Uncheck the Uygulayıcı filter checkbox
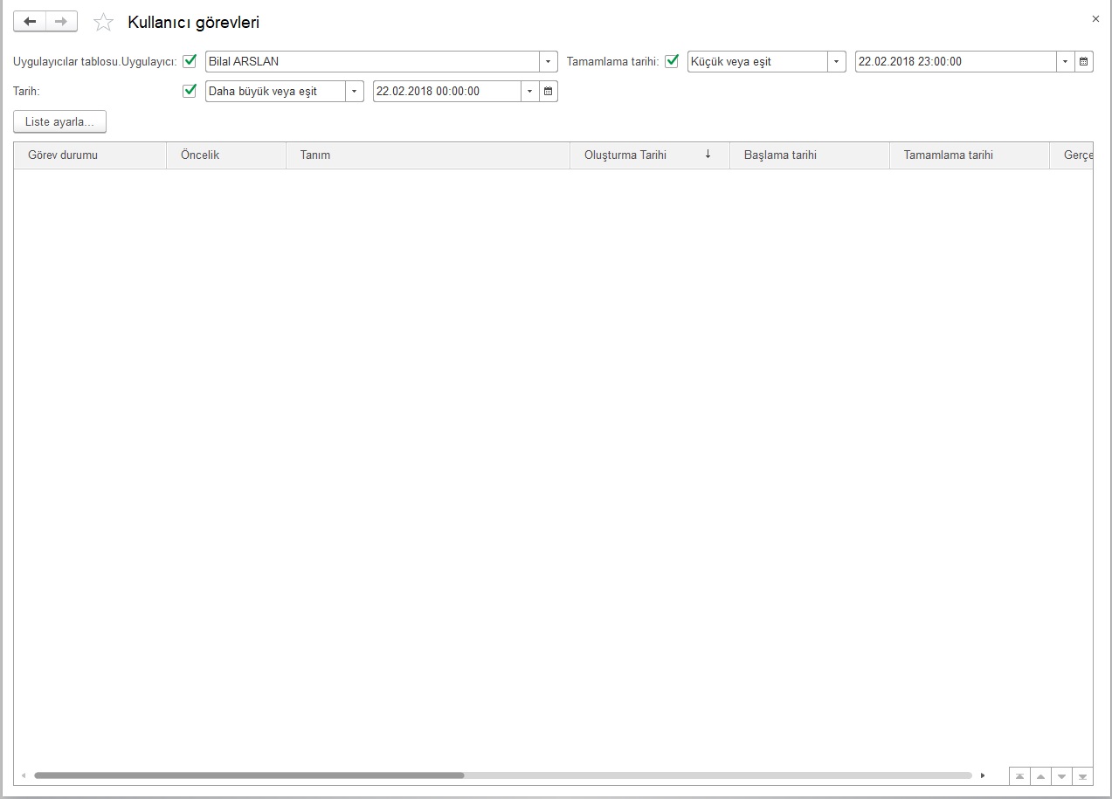The image size is (1112, 799). click(x=190, y=61)
